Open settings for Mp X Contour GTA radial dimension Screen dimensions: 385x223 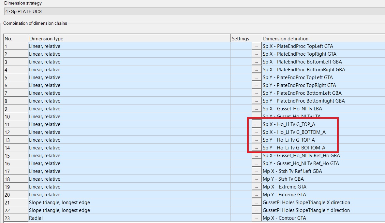(x=257, y=218)
